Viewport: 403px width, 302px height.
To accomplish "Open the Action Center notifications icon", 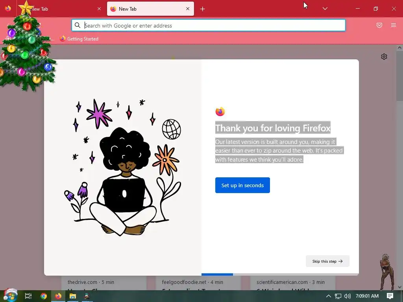I will (390, 296).
